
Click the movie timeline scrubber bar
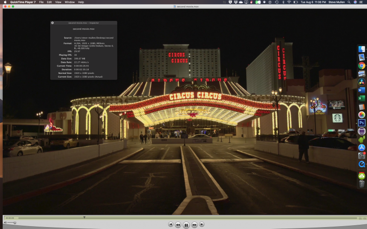pos(187,218)
